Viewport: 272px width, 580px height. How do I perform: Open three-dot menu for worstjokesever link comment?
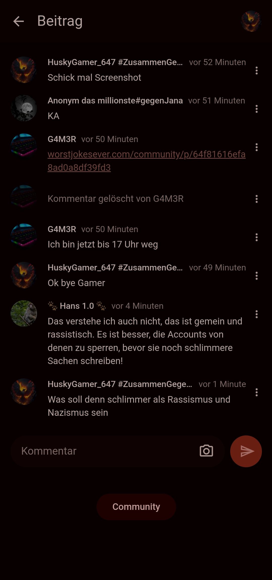coord(256,147)
